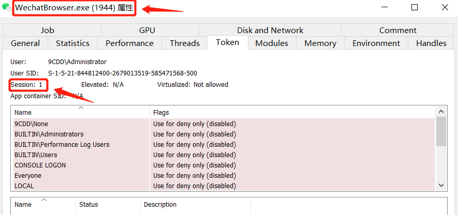Select the BUILTIN\Administrators group row
The image size is (458, 215).
[224, 134]
